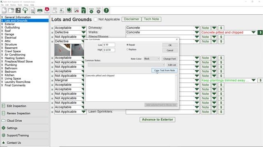The width and height of the screenshot is (263, 147).
Task: Open the green gear settings toolbar icon
Action: (x=91, y=11)
